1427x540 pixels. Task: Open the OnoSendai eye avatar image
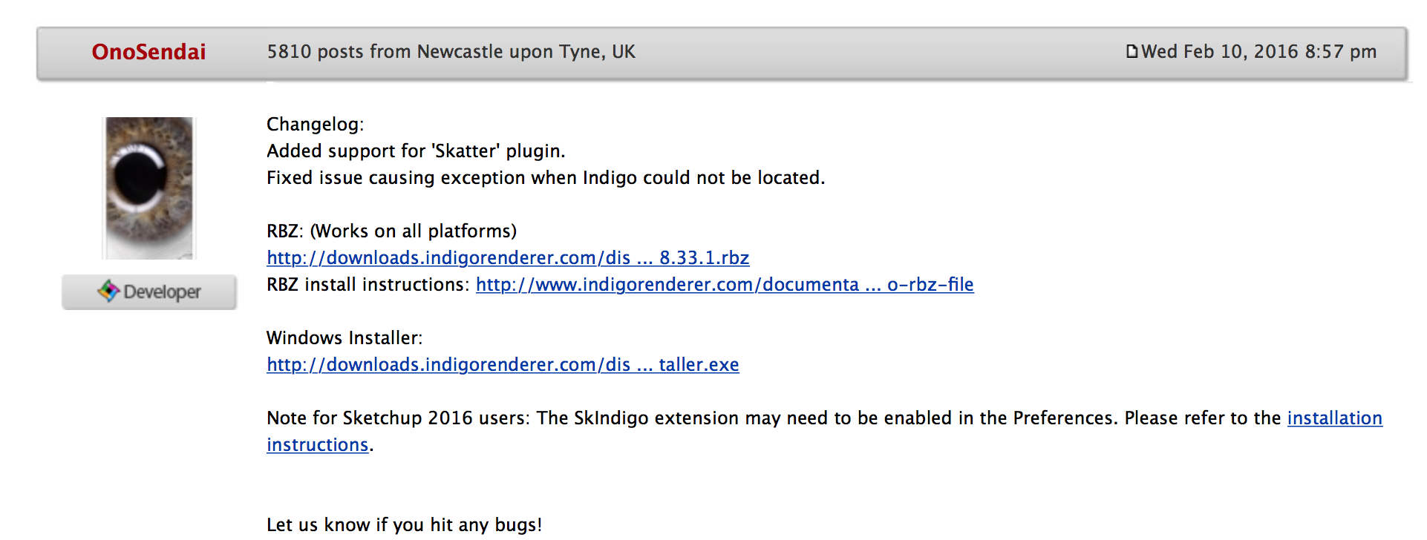coord(149,188)
